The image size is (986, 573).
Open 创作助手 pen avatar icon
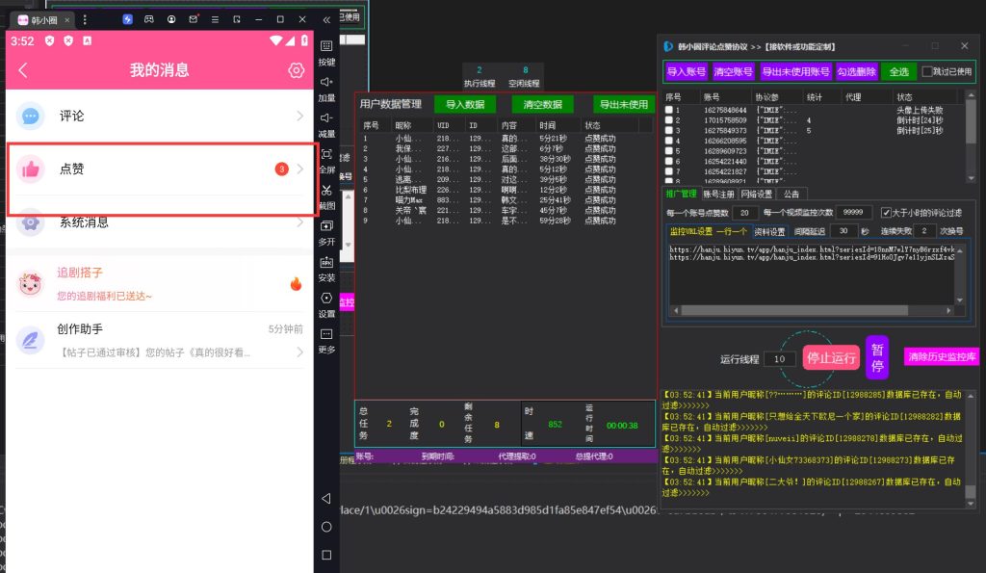(x=30, y=340)
